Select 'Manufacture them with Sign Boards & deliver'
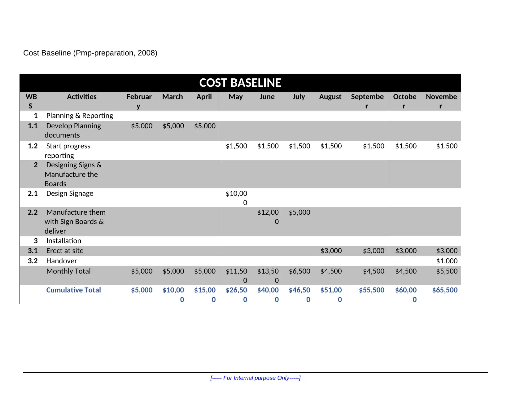 (x=75, y=222)
